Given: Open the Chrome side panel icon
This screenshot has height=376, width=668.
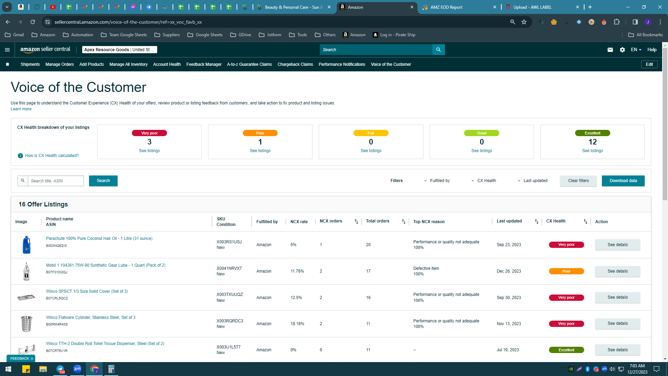Looking at the screenshot, I should click(635, 22).
